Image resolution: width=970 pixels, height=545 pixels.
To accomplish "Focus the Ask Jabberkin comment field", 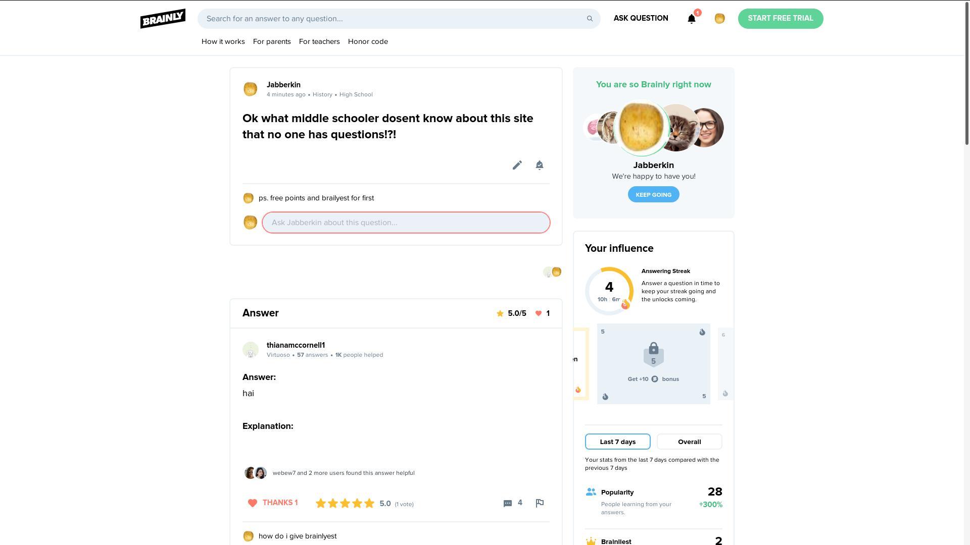I will tap(406, 223).
